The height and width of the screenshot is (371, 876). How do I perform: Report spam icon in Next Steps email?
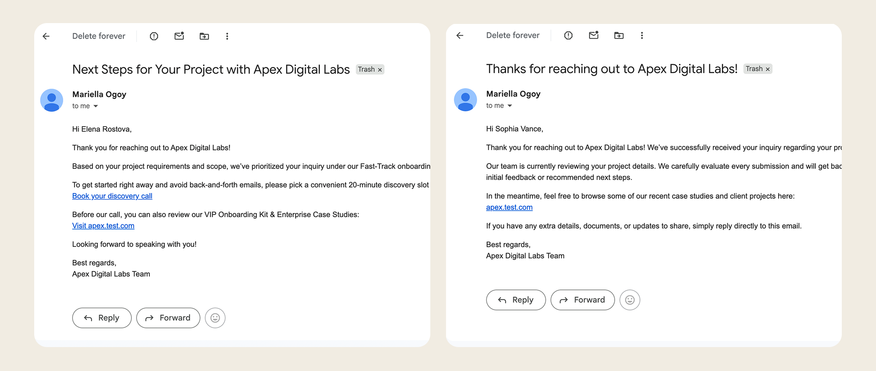154,36
